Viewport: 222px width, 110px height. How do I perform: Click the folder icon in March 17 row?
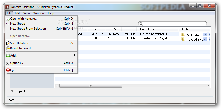click(x=183, y=39)
